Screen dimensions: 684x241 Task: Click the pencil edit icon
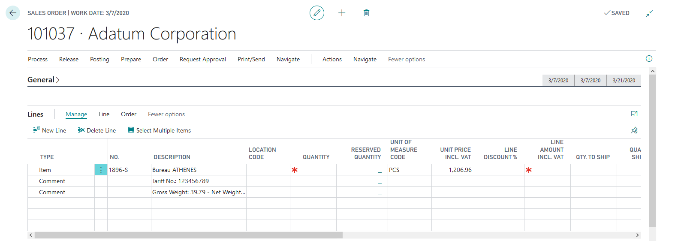[x=317, y=13]
